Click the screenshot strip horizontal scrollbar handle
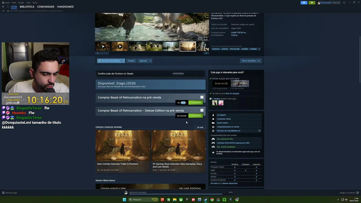 tap(105, 53)
